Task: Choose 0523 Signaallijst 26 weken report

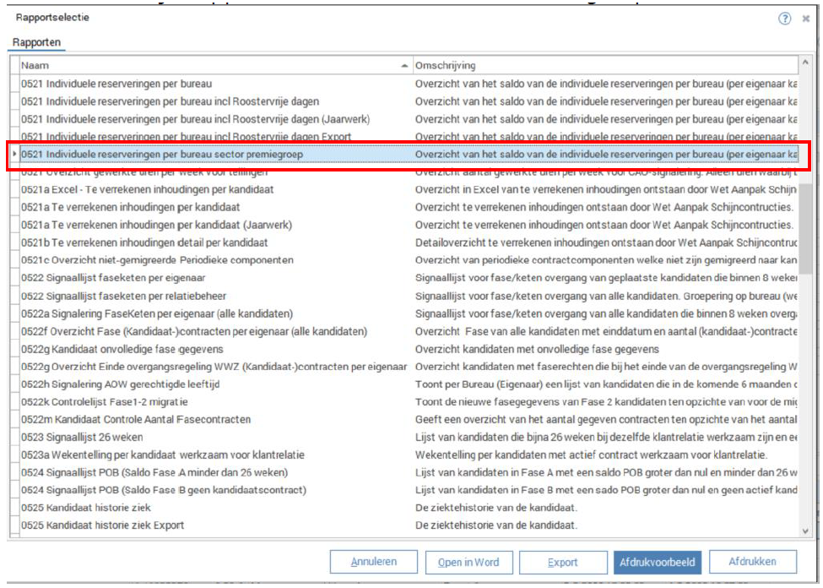Action: click(x=82, y=437)
